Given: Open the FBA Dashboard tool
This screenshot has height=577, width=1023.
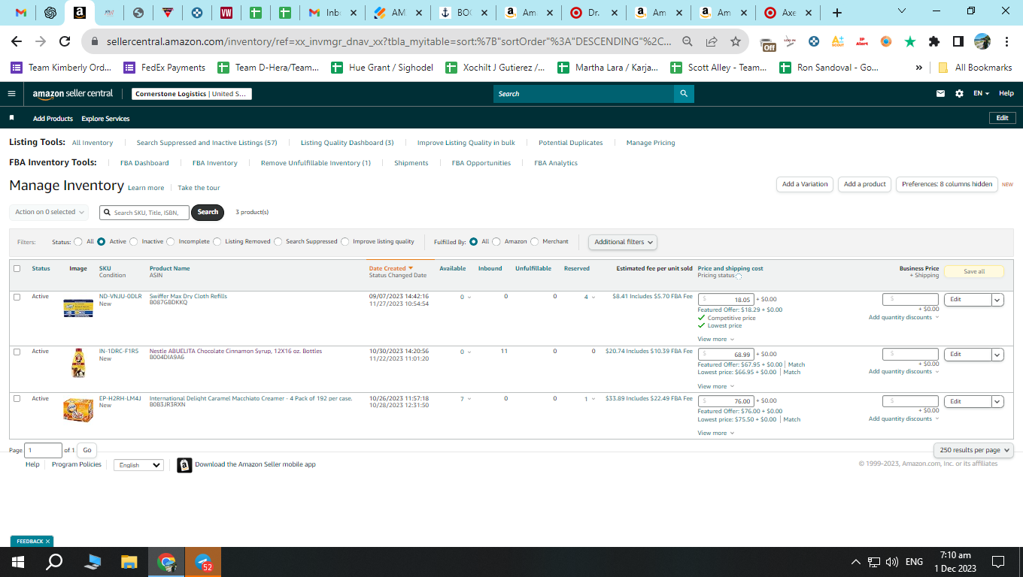Looking at the screenshot, I should coord(144,163).
